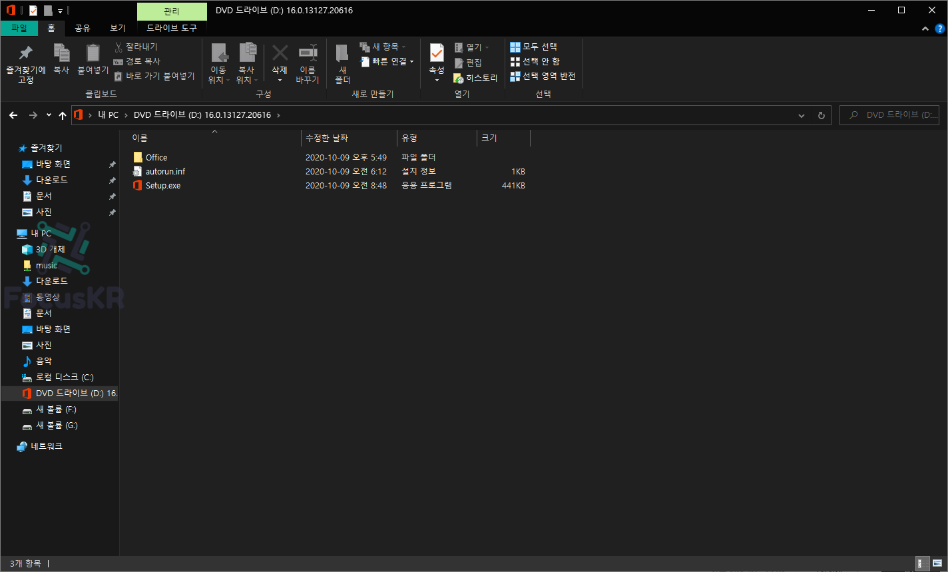948x572 pixels.
Task: Create 새 폴더 (New folder)
Action: pyautogui.click(x=342, y=64)
